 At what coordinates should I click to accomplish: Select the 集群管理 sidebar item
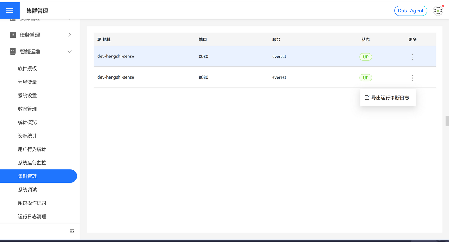(x=27, y=176)
